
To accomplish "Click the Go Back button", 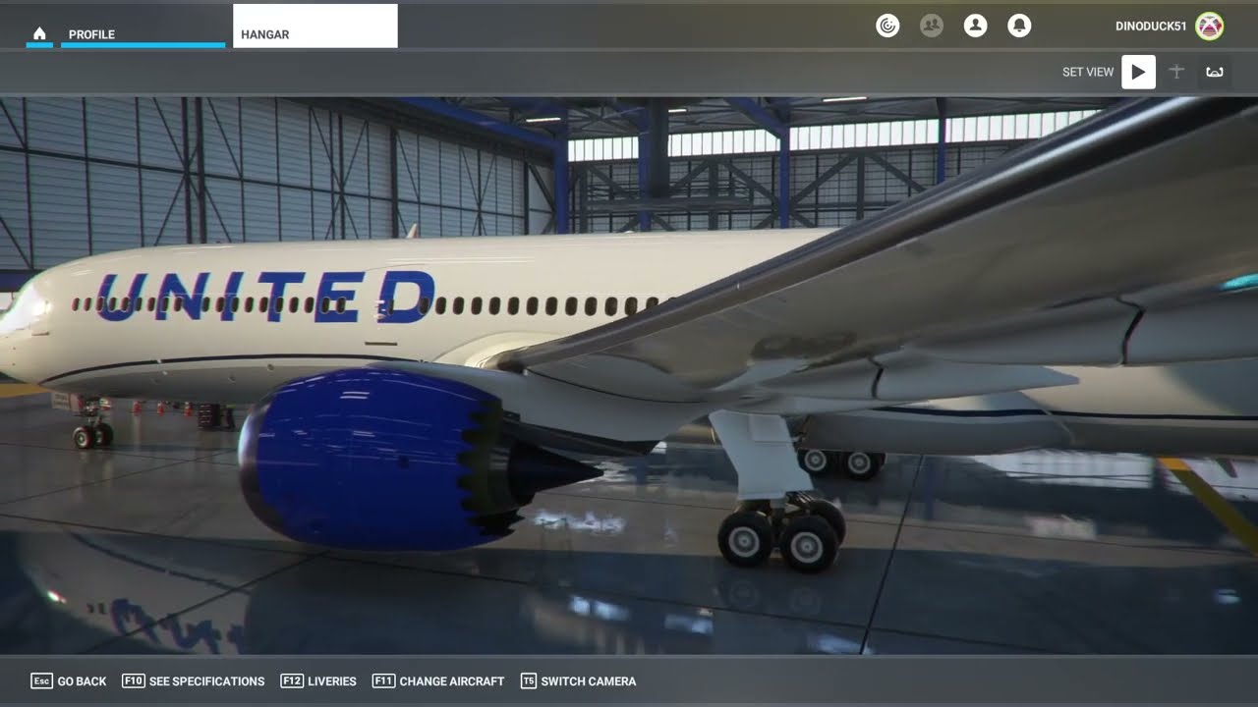I will click(69, 680).
